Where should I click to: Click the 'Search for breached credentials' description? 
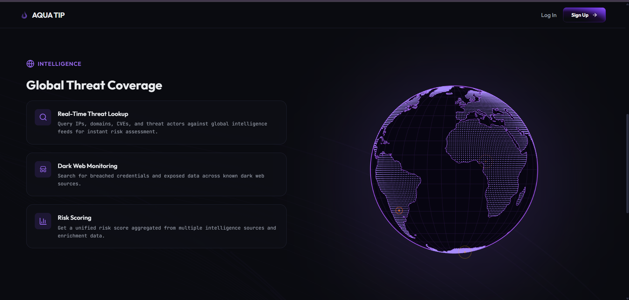[161, 180]
